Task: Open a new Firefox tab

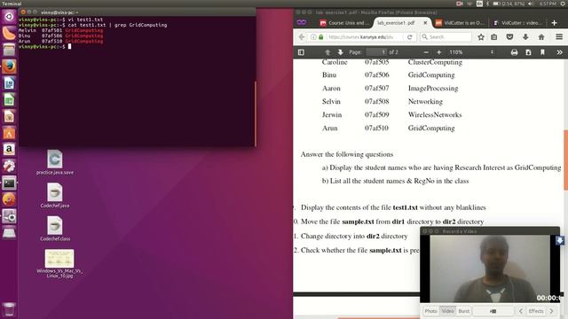Action: pos(554,23)
